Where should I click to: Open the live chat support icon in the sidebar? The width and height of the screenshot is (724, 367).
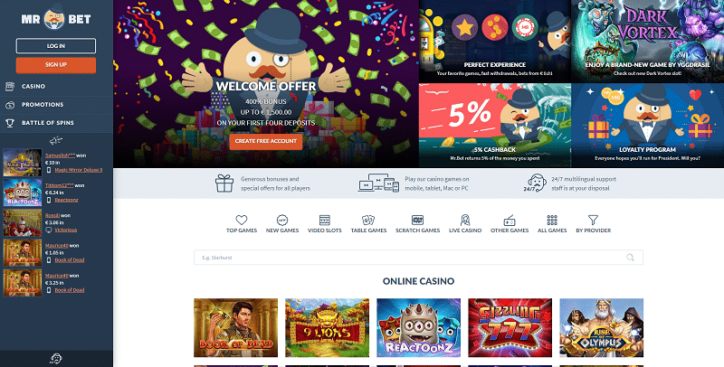coord(56,358)
